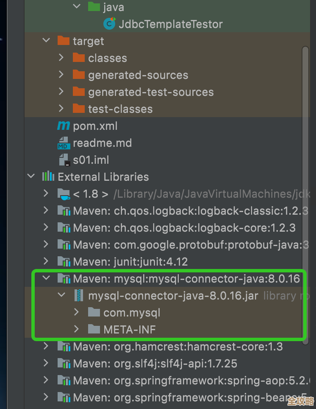
Task: Click the junit:junit:4.12 library icon
Action: point(64,262)
